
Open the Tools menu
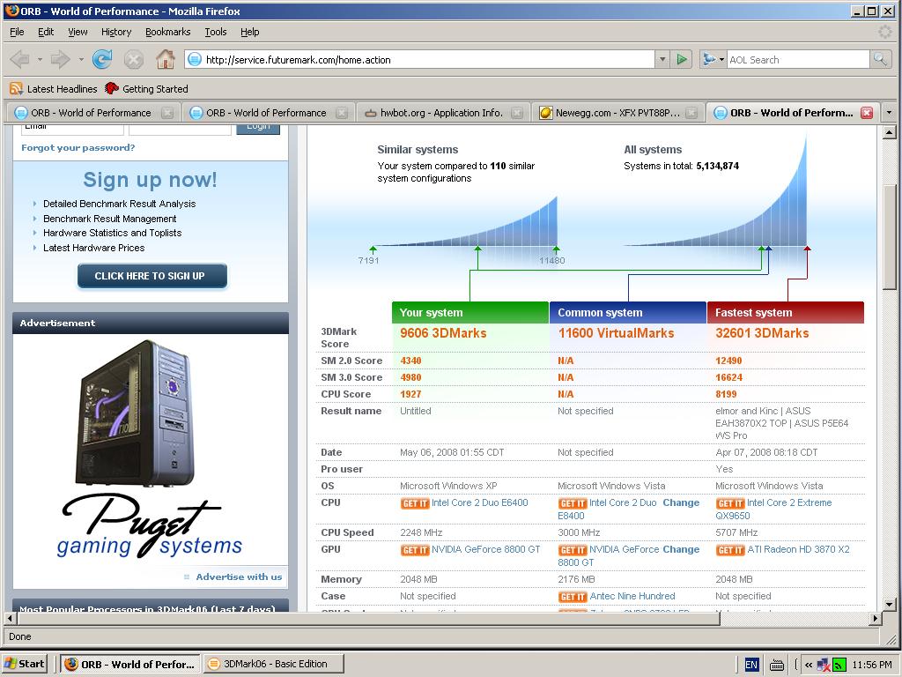216,32
